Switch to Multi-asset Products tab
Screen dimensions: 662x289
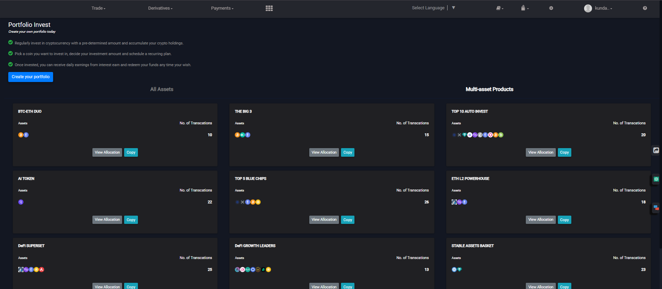pyautogui.click(x=489, y=89)
